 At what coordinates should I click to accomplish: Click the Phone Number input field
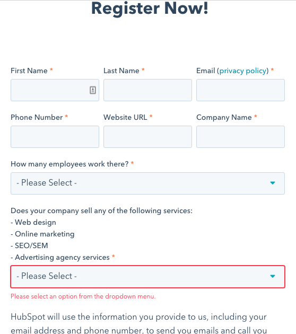55,137
